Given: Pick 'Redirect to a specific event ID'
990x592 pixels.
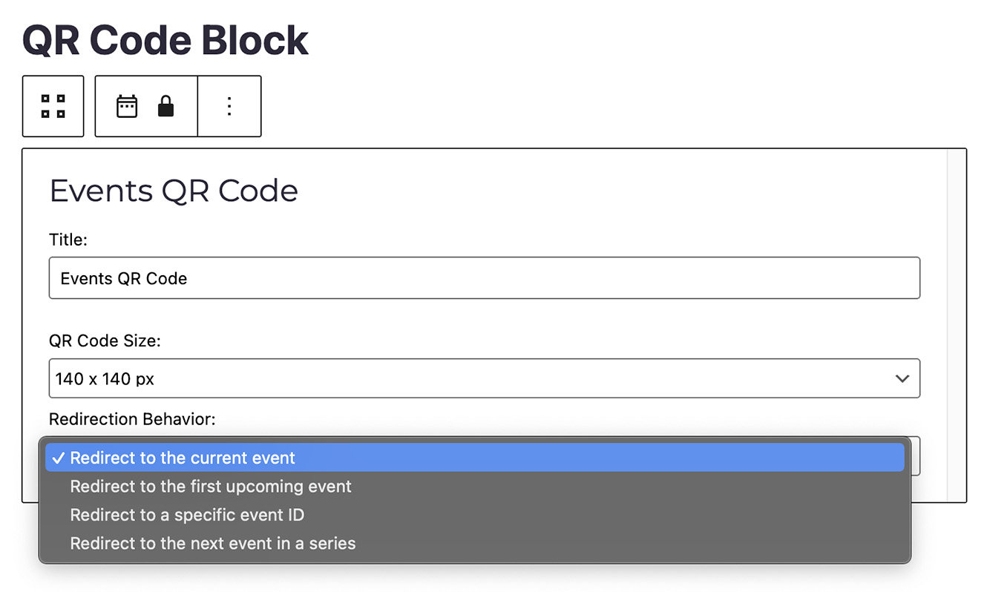Looking at the screenshot, I should coord(187,515).
